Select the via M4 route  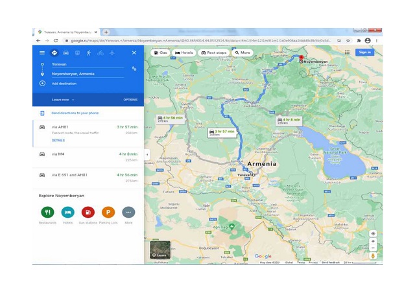88,158
